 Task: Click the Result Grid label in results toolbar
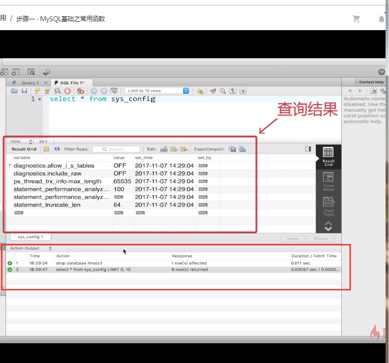[24, 149]
